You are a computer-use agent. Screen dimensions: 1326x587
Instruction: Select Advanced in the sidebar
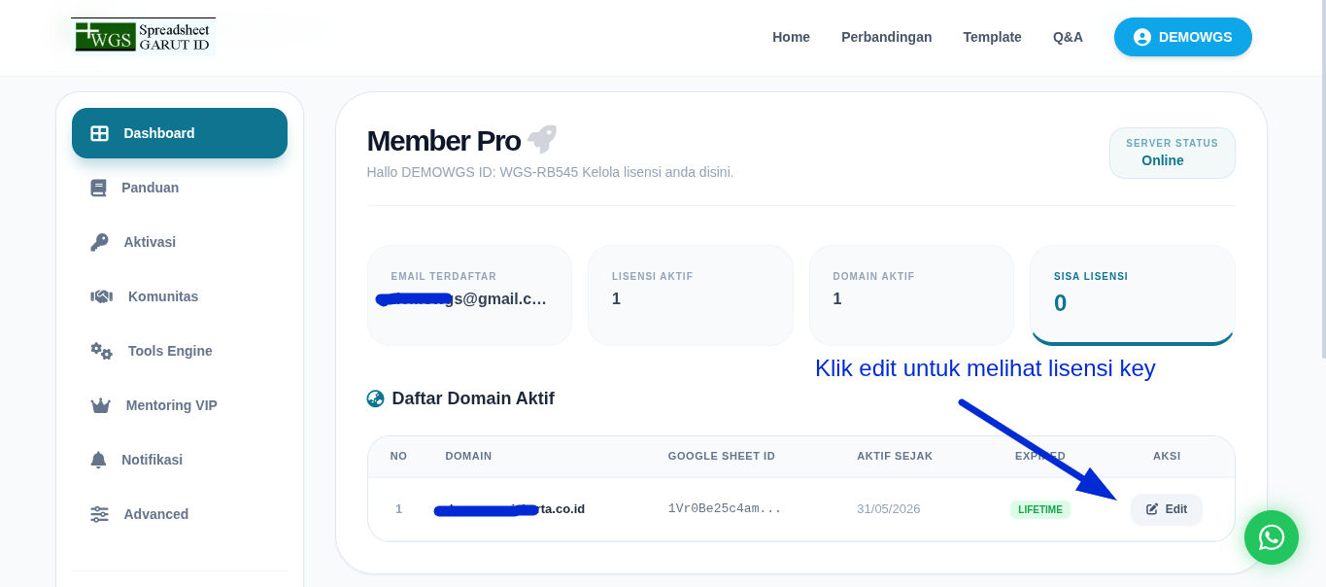(x=180, y=514)
